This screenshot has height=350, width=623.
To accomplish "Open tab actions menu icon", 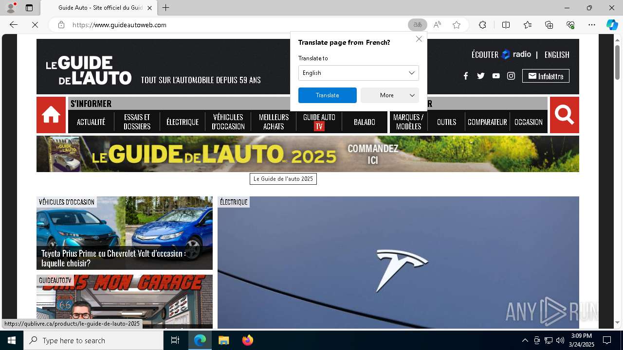I will tap(29, 8).
